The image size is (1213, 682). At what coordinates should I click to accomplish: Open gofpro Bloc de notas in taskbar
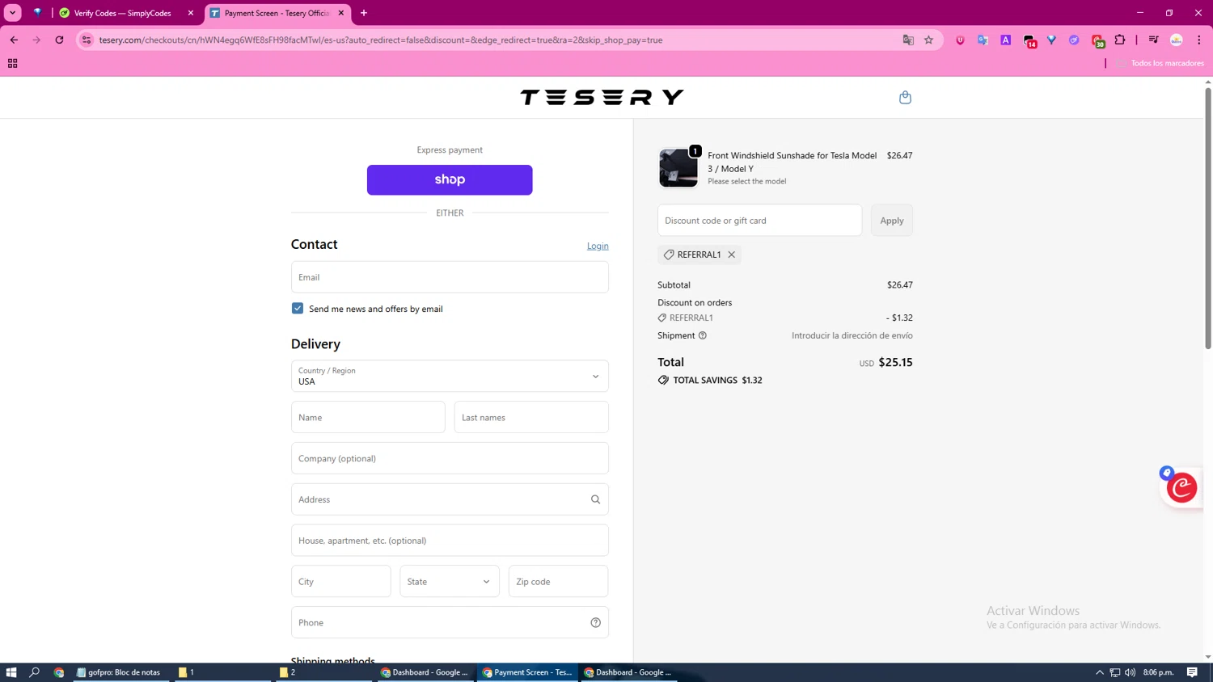point(120,672)
